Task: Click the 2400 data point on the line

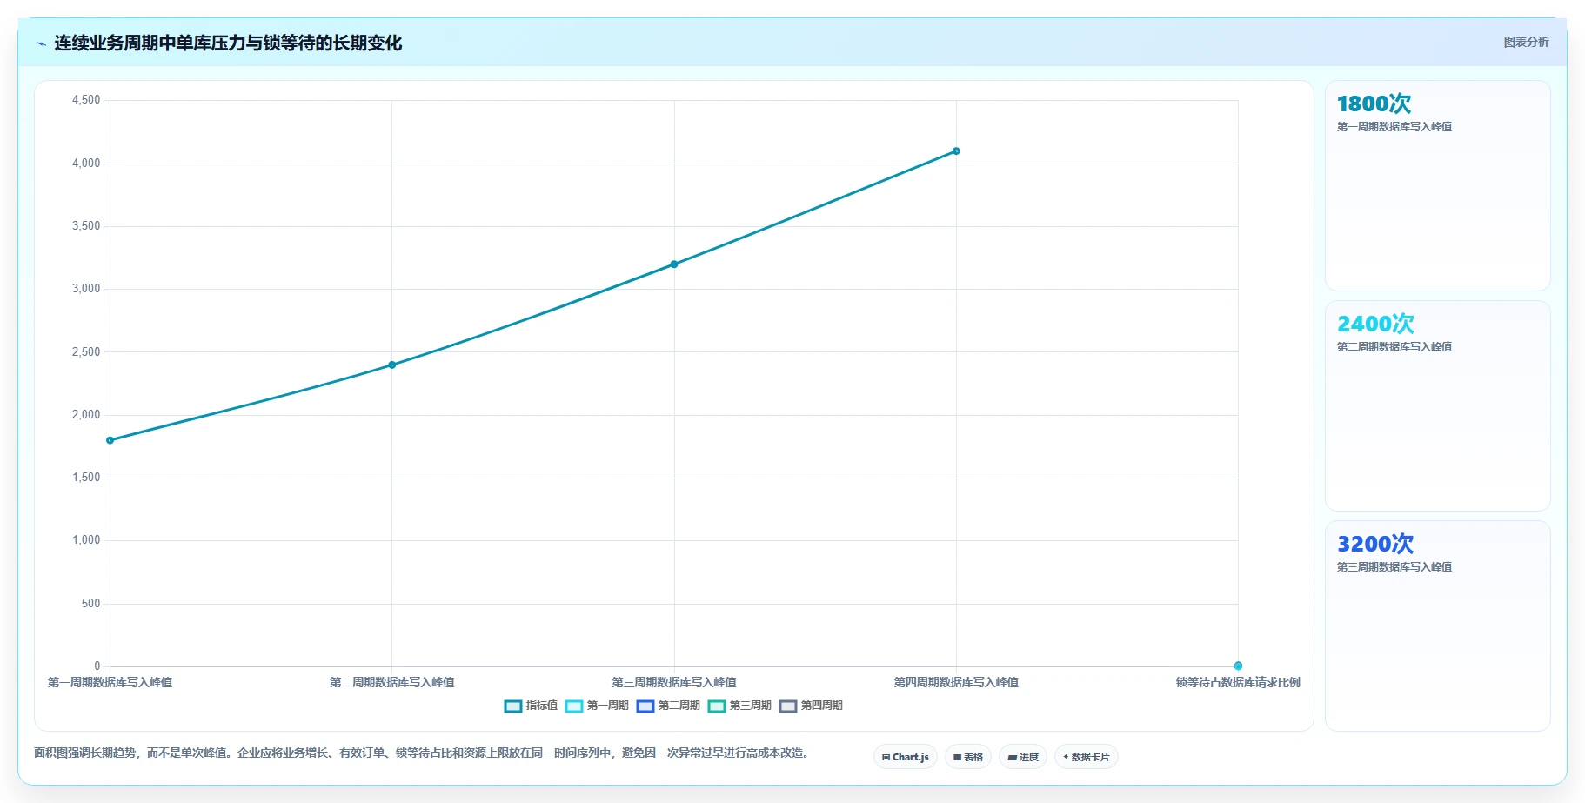Action: [392, 365]
